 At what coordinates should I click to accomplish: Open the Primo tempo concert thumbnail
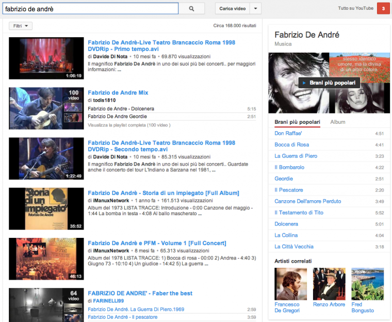(46, 58)
